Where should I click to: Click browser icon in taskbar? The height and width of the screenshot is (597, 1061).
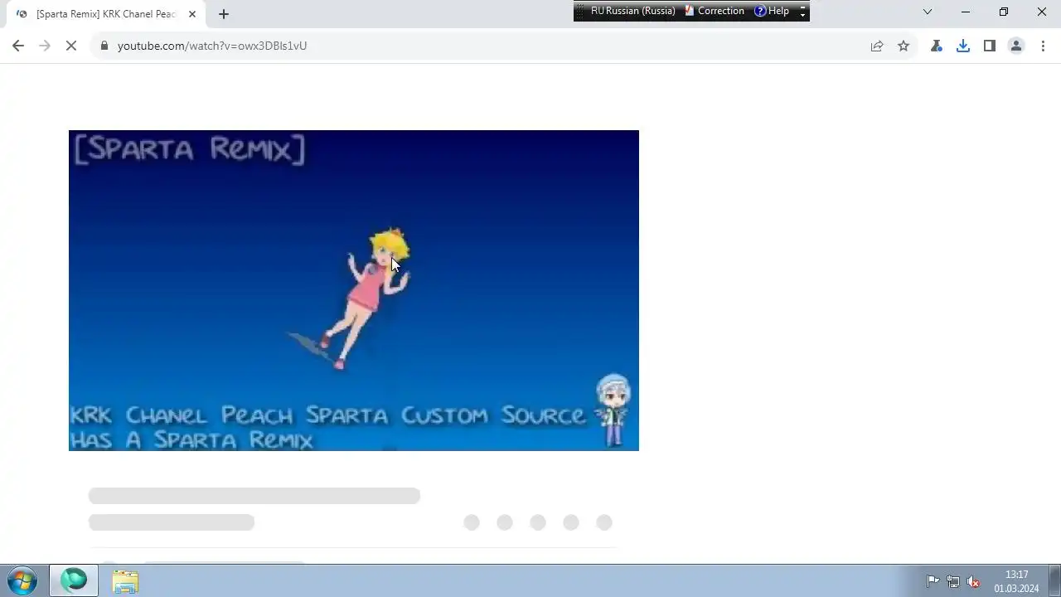pos(74,580)
